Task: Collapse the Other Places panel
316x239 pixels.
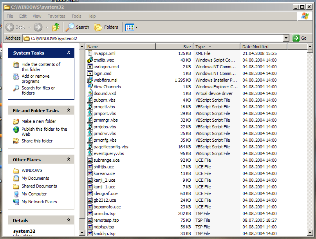Action: [69, 159]
